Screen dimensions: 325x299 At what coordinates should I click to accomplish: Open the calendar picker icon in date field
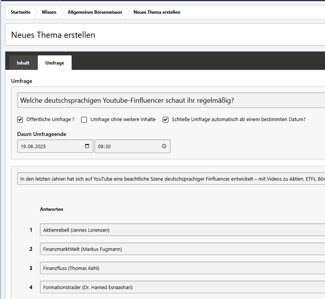coord(87,146)
